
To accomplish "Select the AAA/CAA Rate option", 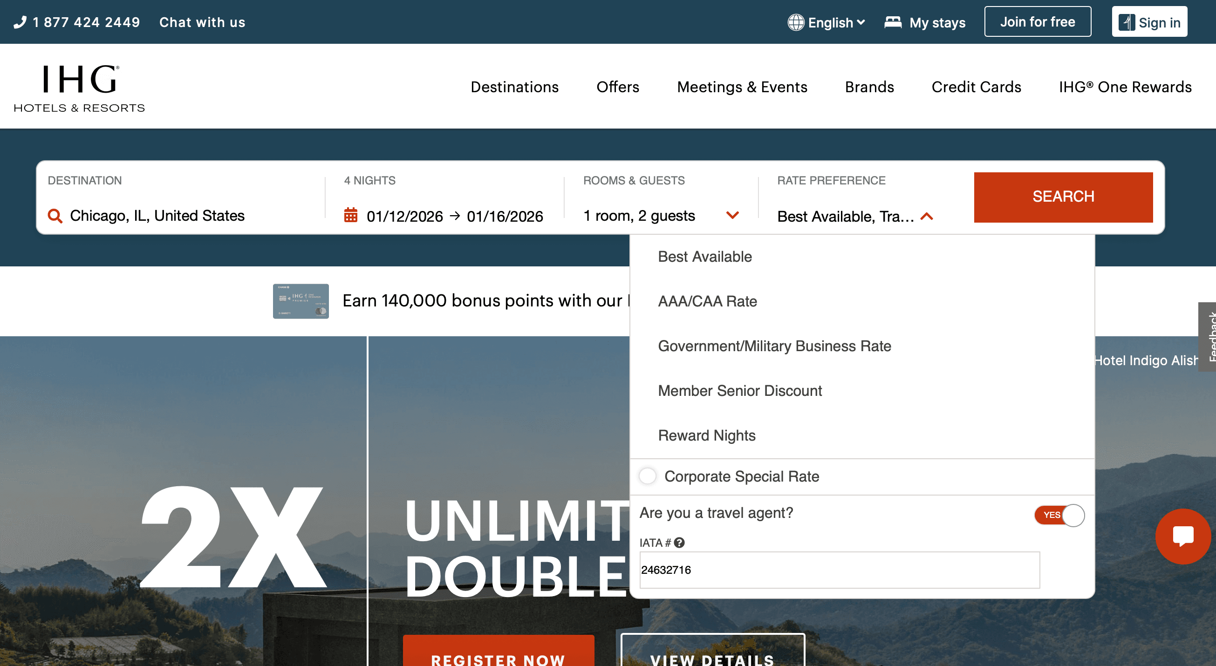I will click(707, 301).
